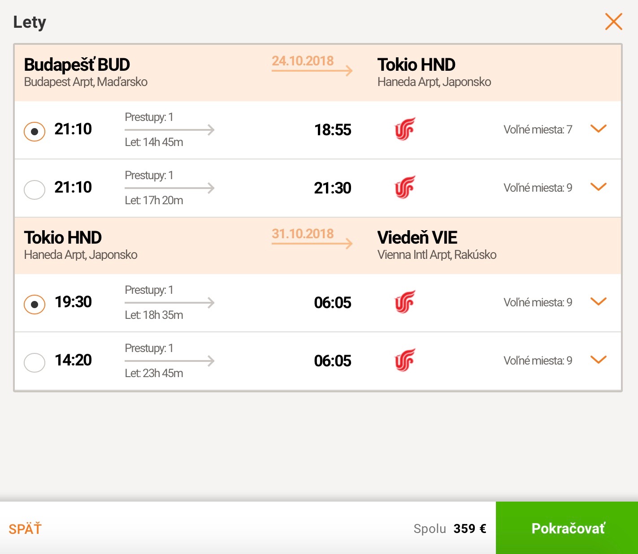This screenshot has height=554, width=638.
Task: Select the 21:10 flight arriving 18:55
Action: (35, 132)
